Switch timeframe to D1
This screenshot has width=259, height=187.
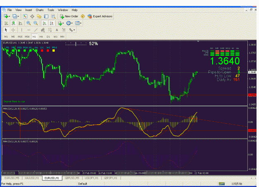48,36
